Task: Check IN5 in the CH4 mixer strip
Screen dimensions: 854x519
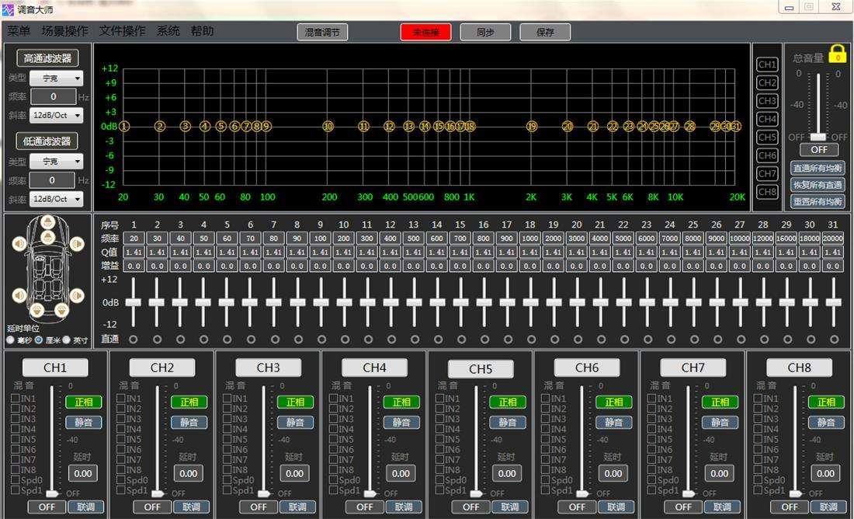Action: (x=333, y=439)
